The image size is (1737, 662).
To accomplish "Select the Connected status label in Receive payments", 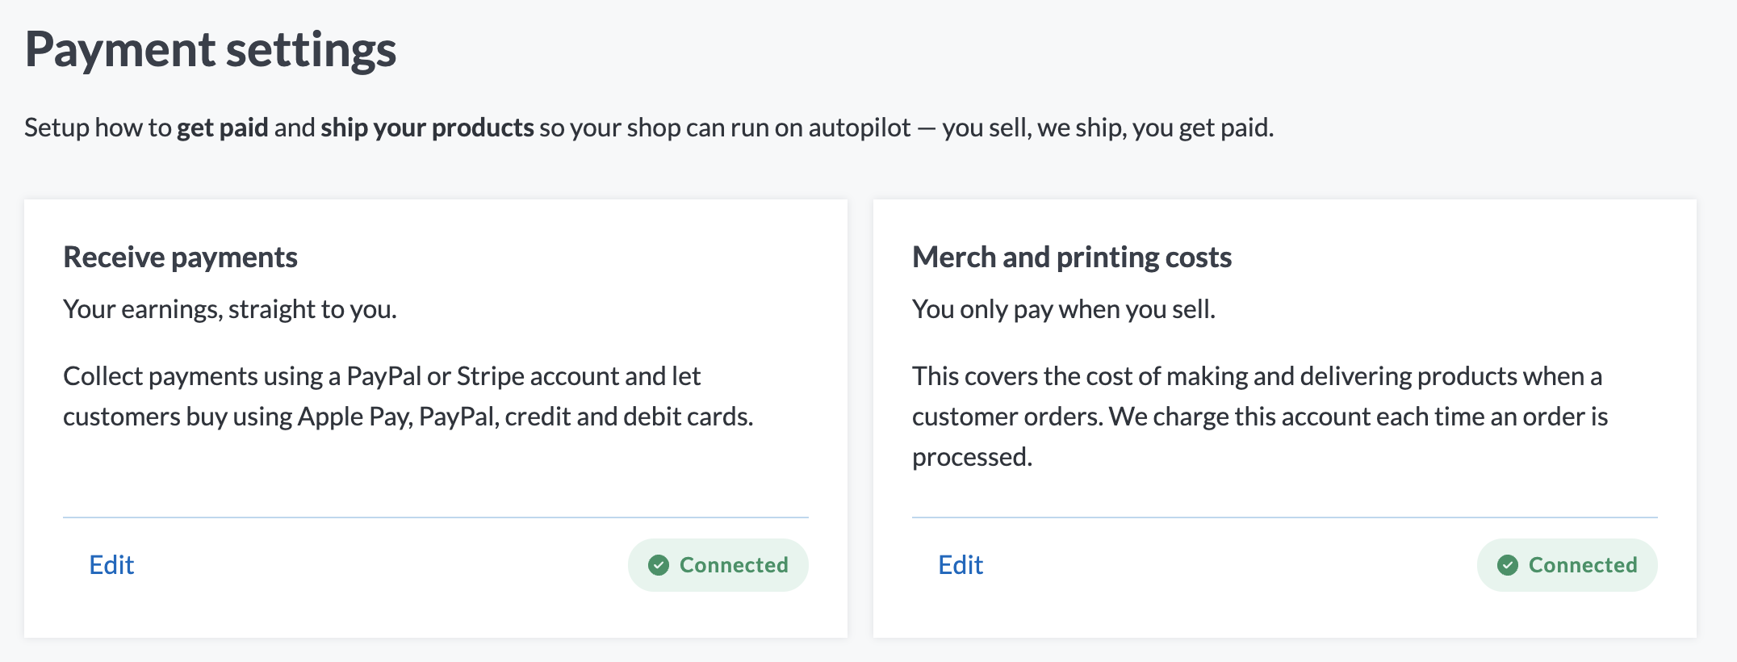I will click(x=733, y=565).
